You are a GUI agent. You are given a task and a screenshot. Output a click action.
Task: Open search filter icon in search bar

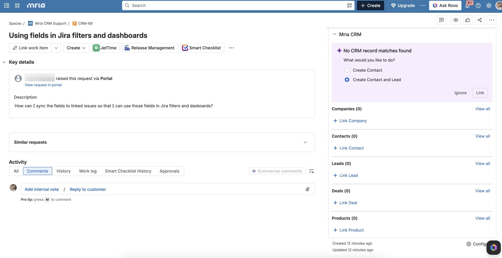pyautogui.click(x=349, y=5)
